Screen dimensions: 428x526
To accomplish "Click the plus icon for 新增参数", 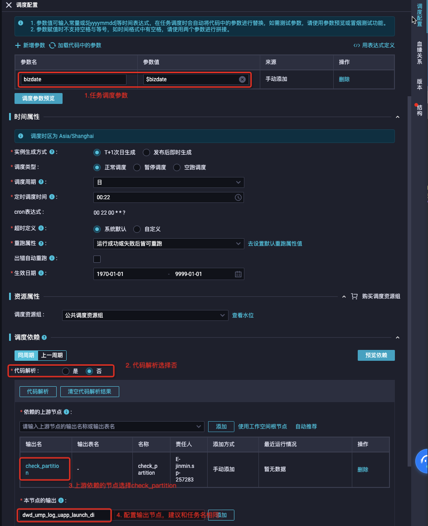I will click(x=18, y=45).
